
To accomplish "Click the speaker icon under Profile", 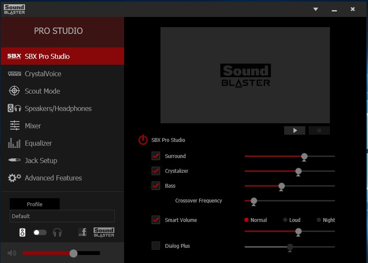I will tap(22, 233).
